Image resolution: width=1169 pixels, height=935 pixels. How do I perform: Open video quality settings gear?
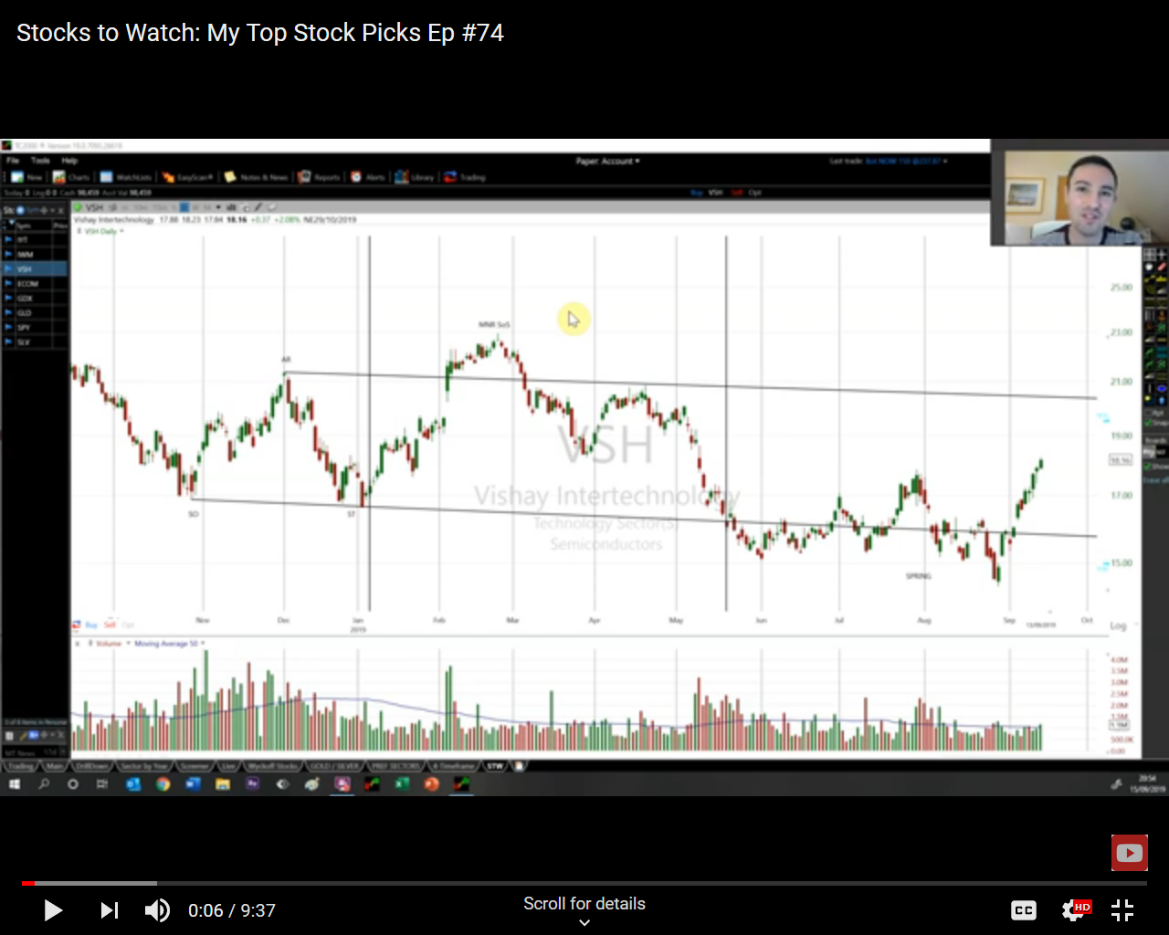tap(1074, 910)
